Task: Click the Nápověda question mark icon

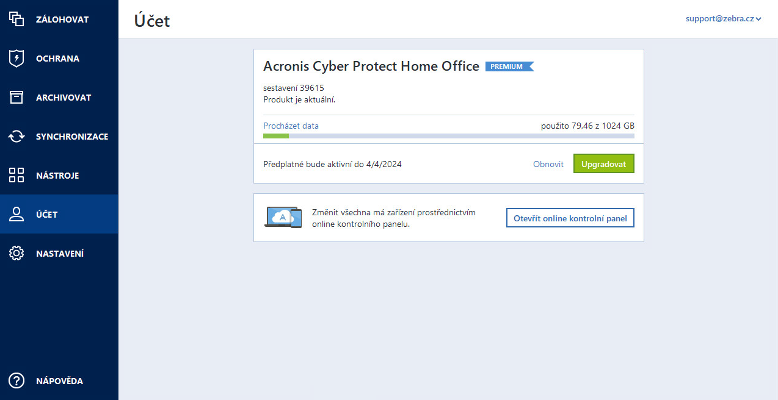Action: click(x=16, y=381)
